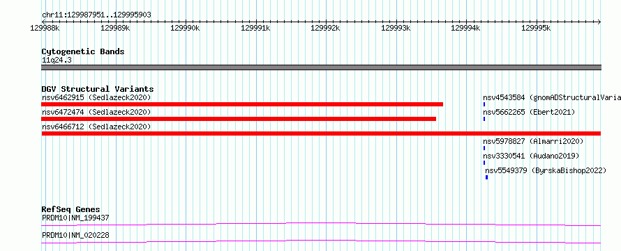Click the blue marker under nsv3330541

pyautogui.click(x=484, y=163)
